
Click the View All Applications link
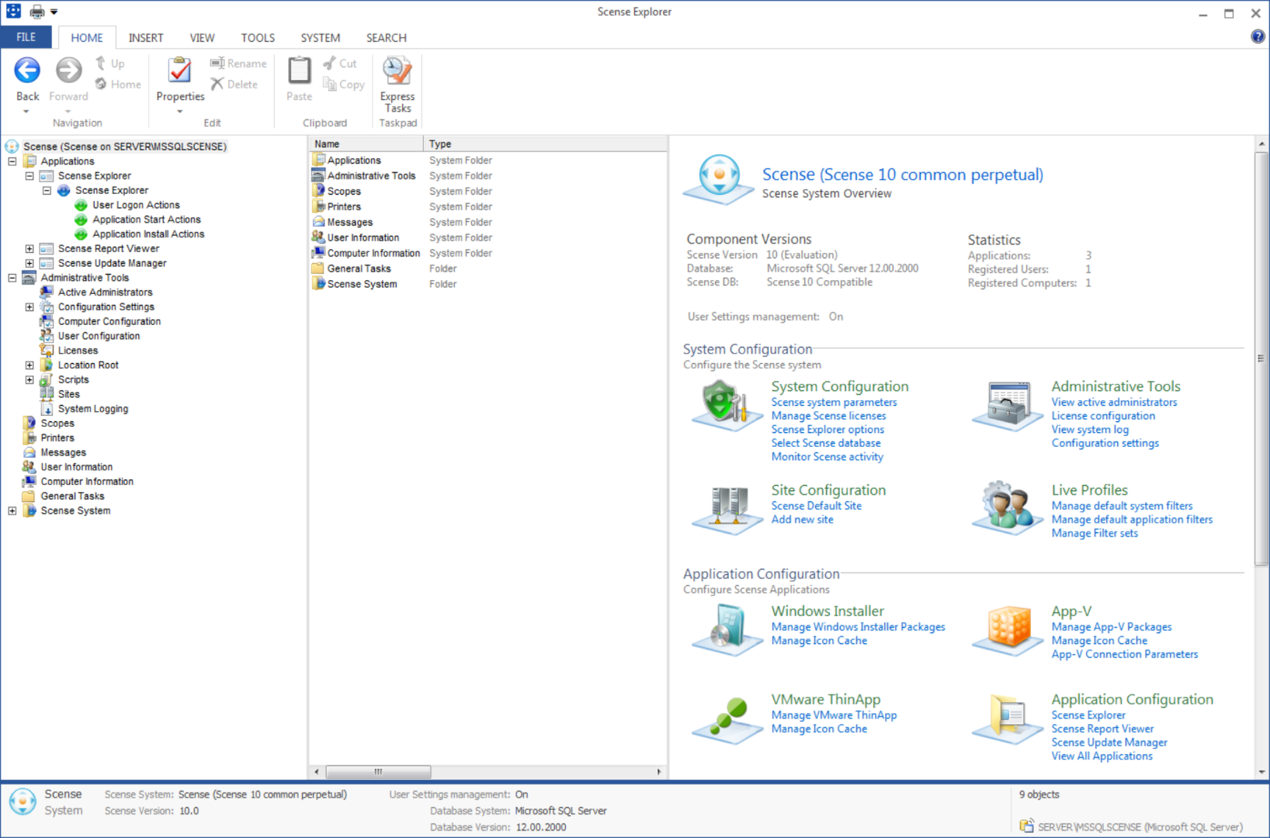coord(1102,756)
